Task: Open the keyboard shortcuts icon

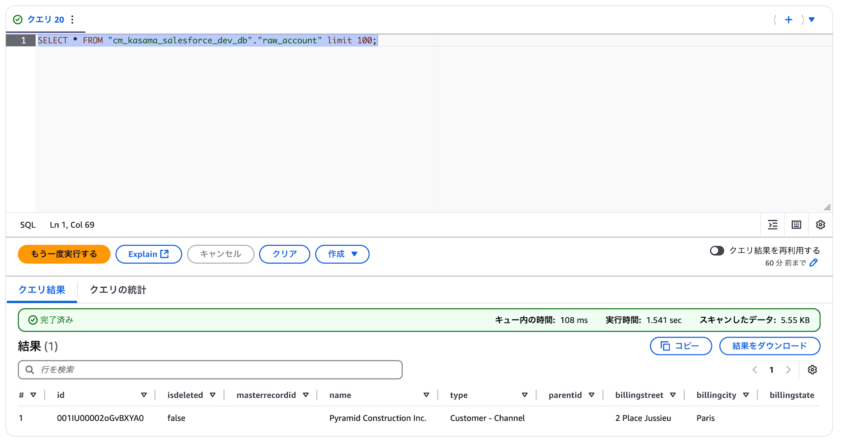Action: click(x=797, y=225)
